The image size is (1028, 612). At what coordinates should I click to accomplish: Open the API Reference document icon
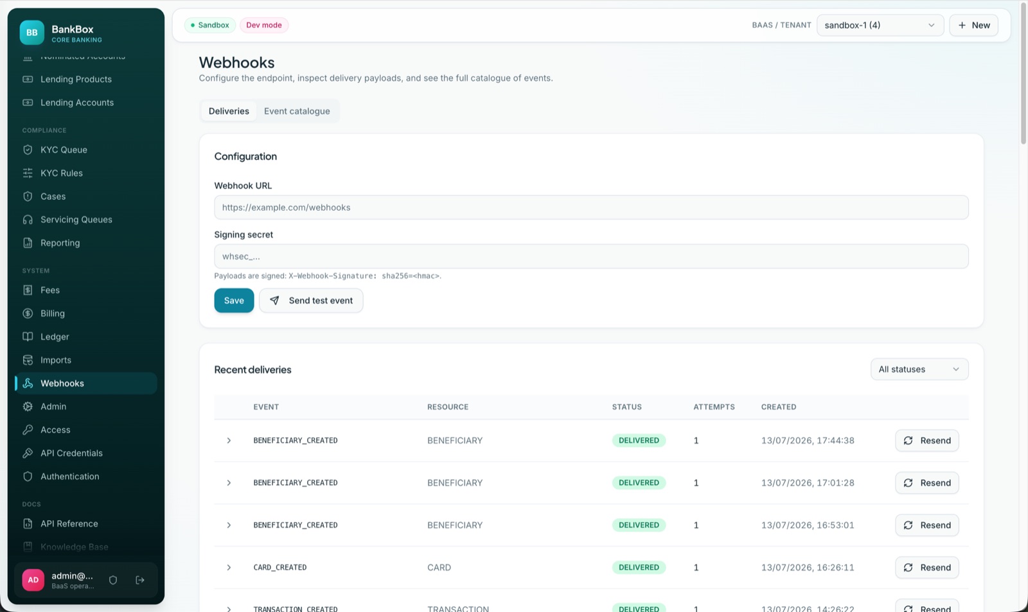coord(28,524)
